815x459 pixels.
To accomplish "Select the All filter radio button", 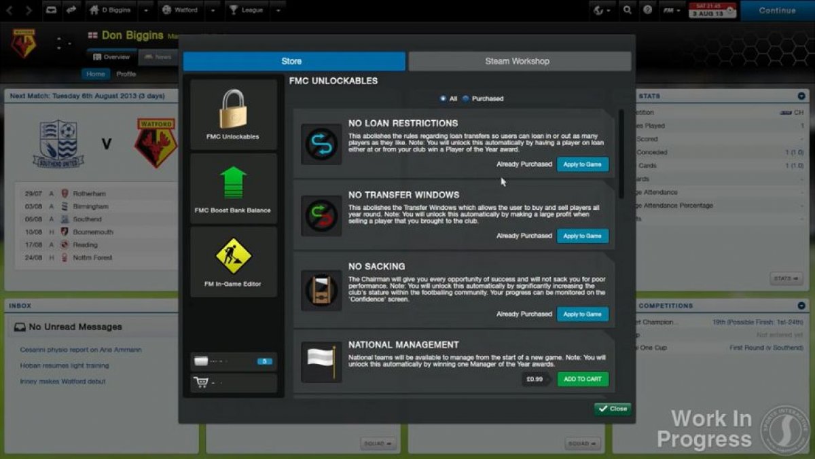I will 443,98.
